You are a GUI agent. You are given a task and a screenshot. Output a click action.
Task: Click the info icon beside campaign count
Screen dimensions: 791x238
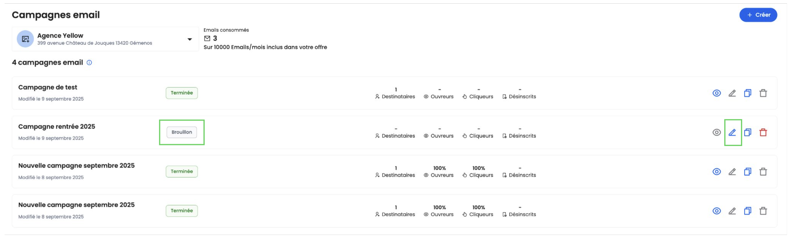(x=89, y=63)
